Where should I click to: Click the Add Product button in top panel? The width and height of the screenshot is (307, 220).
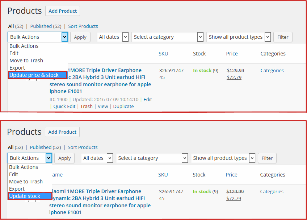[x=63, y=11]
